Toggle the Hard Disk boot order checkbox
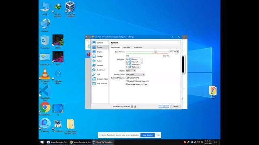Image resolution: width=259 pixels, height=145 pixels. [x=127, y=64]
